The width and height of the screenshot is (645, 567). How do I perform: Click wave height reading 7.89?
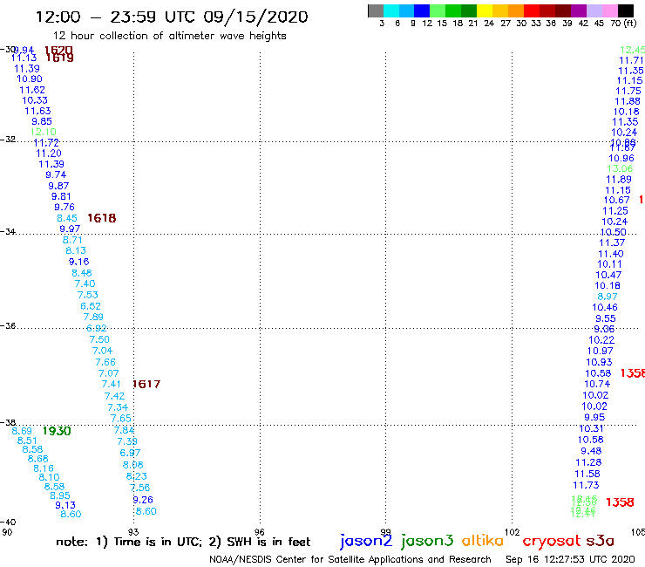[x=93, y=317]
